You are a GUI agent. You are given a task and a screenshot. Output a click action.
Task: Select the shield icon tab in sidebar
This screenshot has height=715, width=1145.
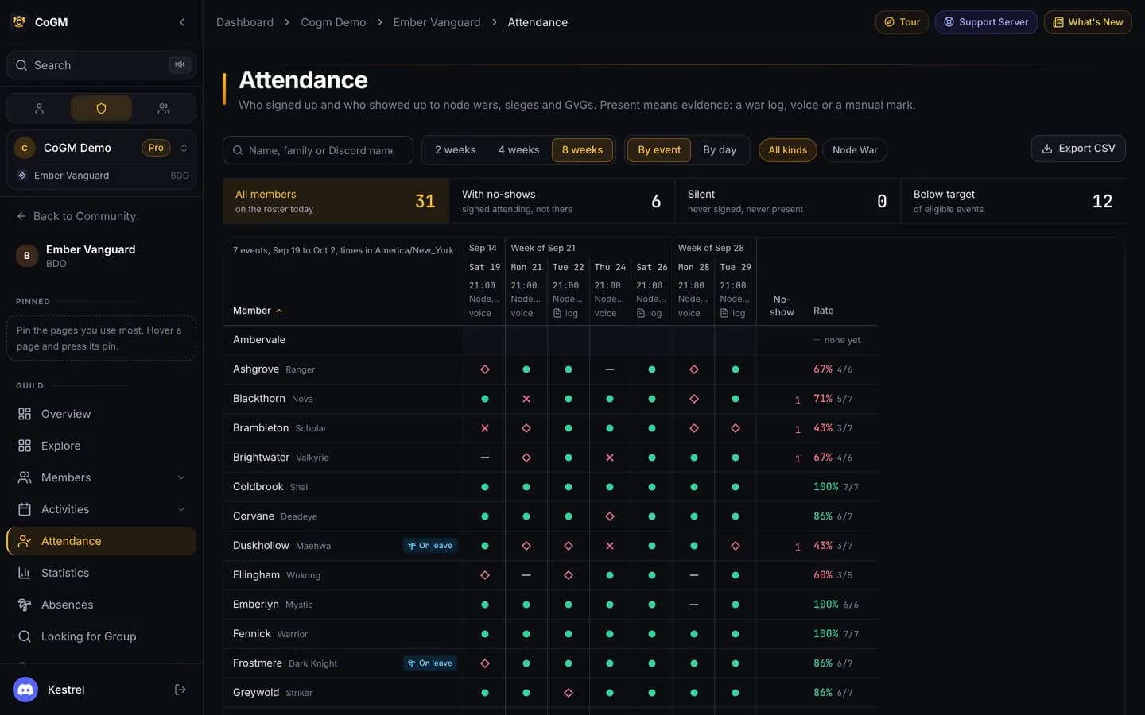101,108
